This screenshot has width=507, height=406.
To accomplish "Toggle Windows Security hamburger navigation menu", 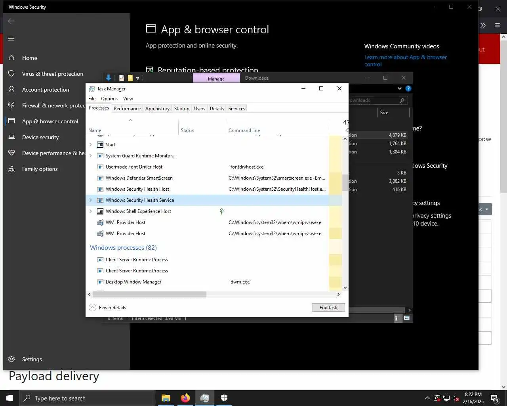I will pos(11,38).
